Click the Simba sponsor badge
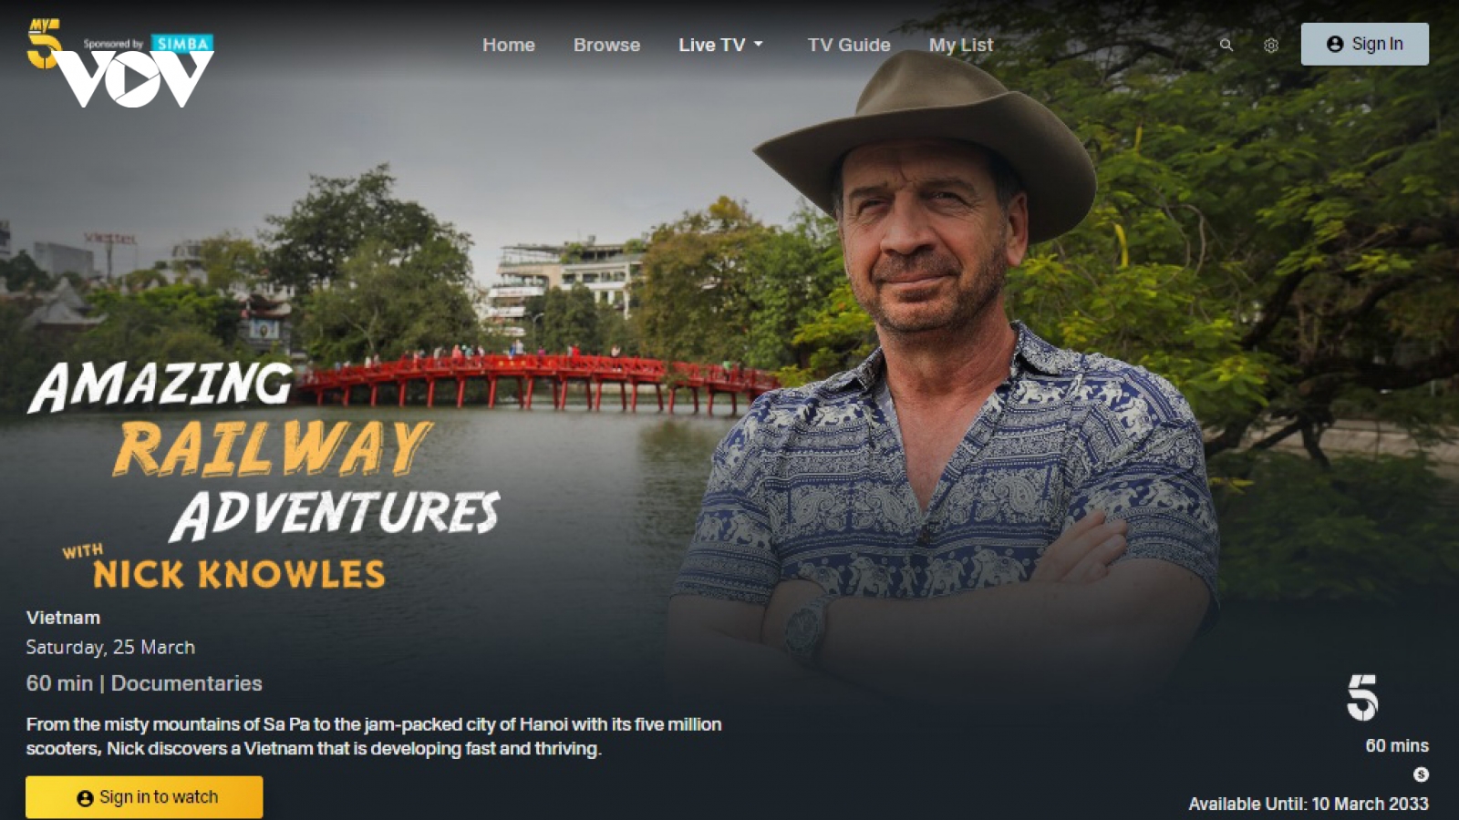The image size is (1459, 820). pyautogui.click(x=182, y=44)
